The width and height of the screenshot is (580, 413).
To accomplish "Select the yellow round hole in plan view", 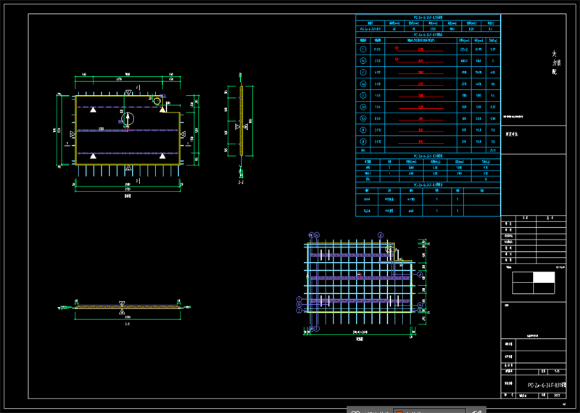I will (x=157, y=101).
